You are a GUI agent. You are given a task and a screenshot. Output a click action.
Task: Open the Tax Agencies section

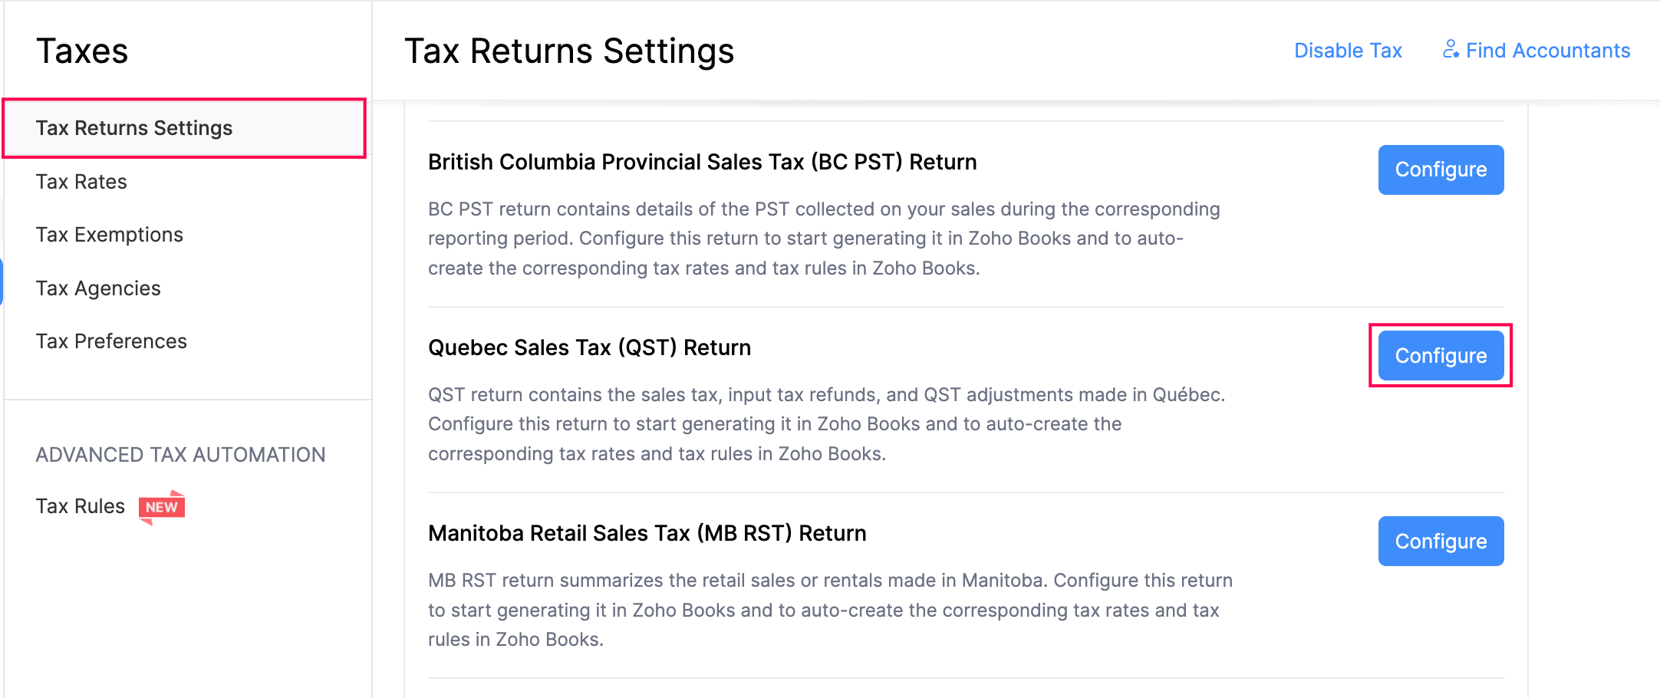98,288
